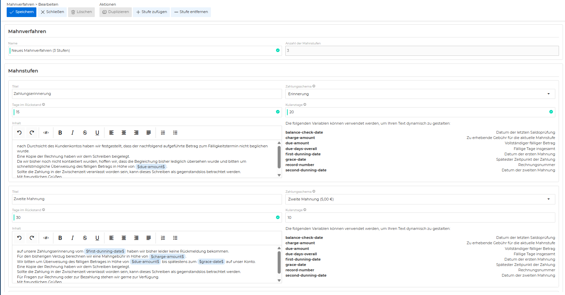Center text in Zahlungserinnerung editor
Viewport: 565px width, 295px height.
click(124, 133)
